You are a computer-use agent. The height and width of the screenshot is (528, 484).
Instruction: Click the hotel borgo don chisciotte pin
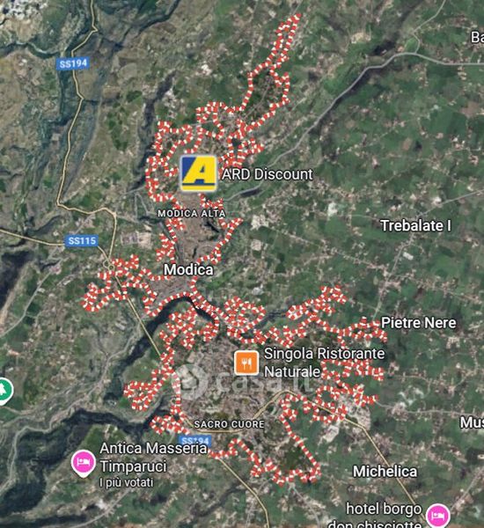point(438,515)
